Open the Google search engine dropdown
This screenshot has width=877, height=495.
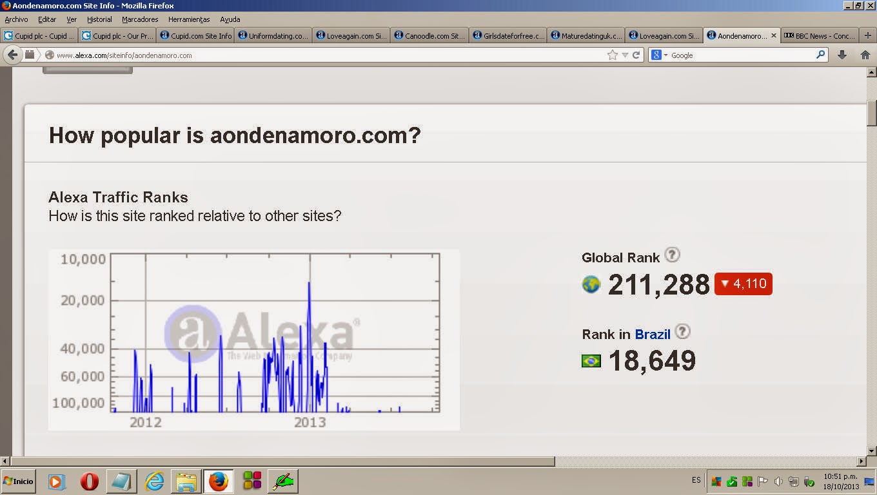pos(660,55)
